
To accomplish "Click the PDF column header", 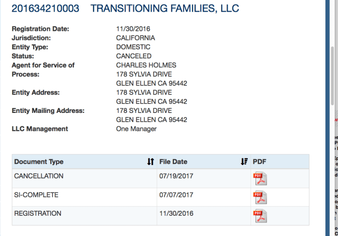I will tap(259, 162).
